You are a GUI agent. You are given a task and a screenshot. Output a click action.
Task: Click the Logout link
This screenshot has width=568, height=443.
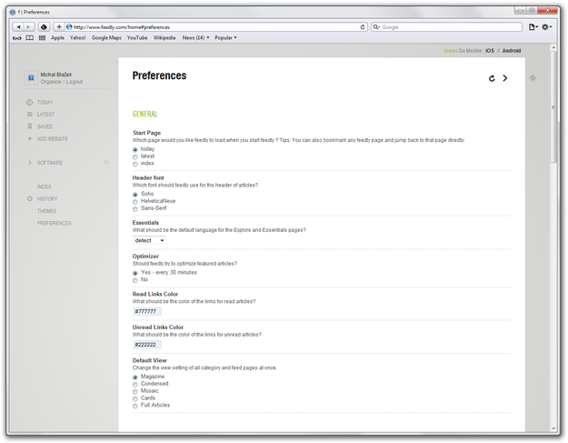75,82
